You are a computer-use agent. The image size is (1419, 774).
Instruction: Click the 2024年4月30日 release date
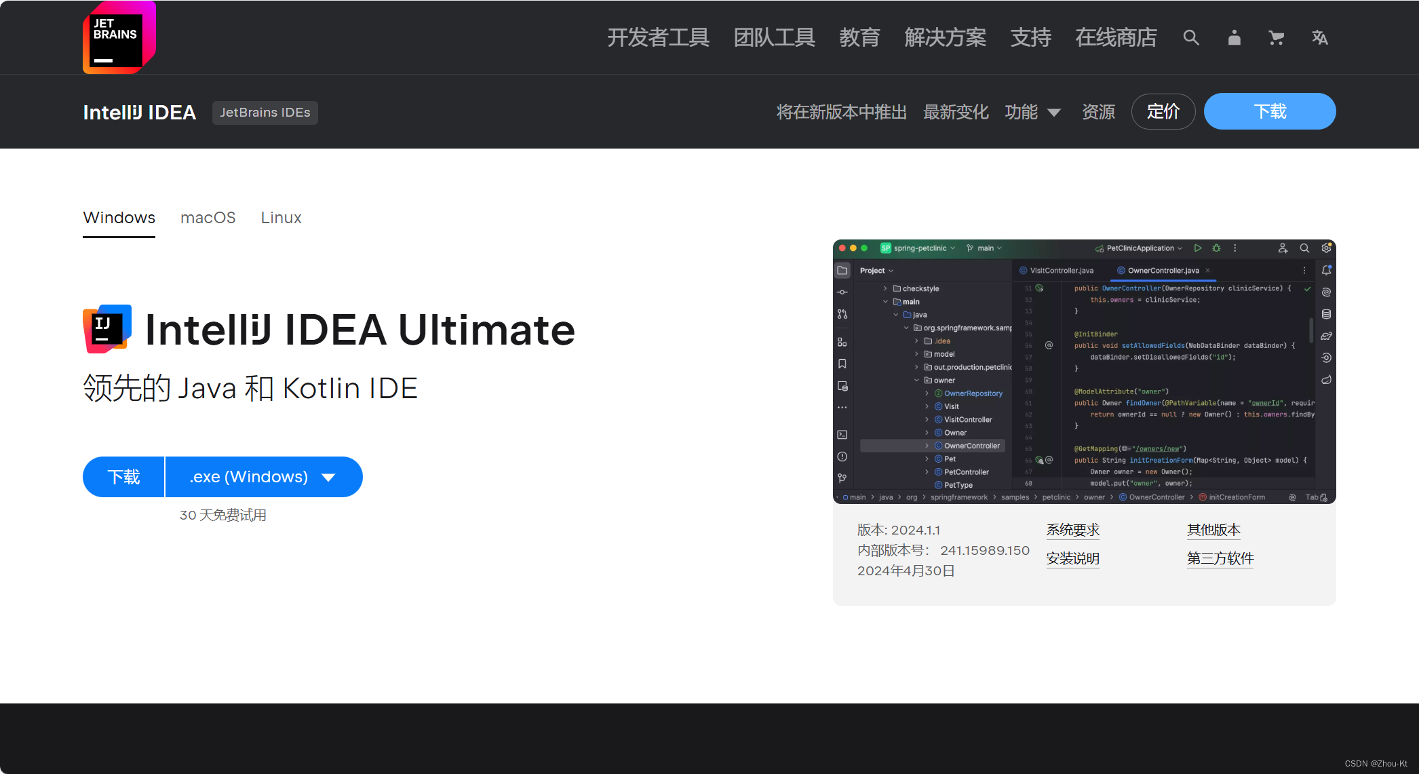[906, 570]
